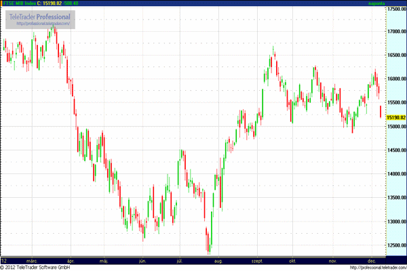The width and height of the screenshot is (407, 271).
Task: Select the 'dec.' month marker on time axis
Action: point(373,259)
